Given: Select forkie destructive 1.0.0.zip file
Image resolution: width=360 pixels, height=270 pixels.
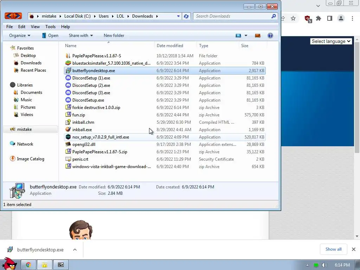Looking at the screenshot, I should pyautogui.click(x=165, y=108).
